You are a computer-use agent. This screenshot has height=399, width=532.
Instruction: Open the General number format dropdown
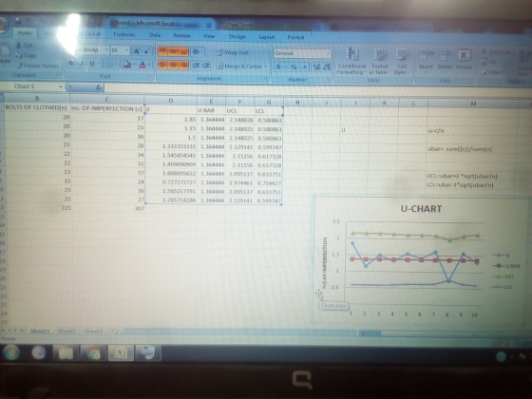[x=328, y=53]
